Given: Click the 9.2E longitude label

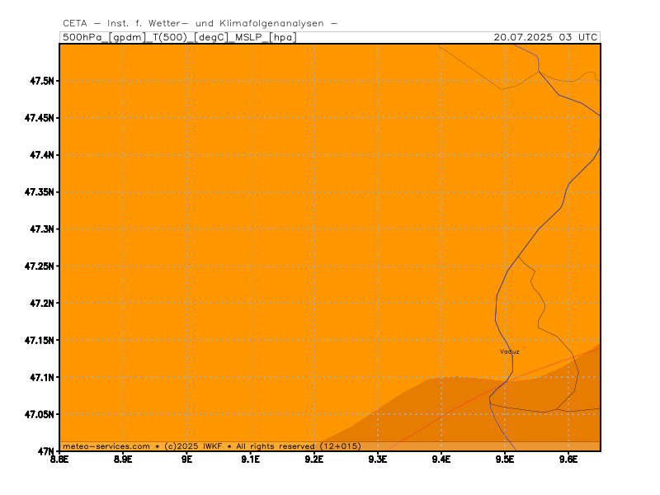Looking at the screenshot, I should click(x=314, y=459).
